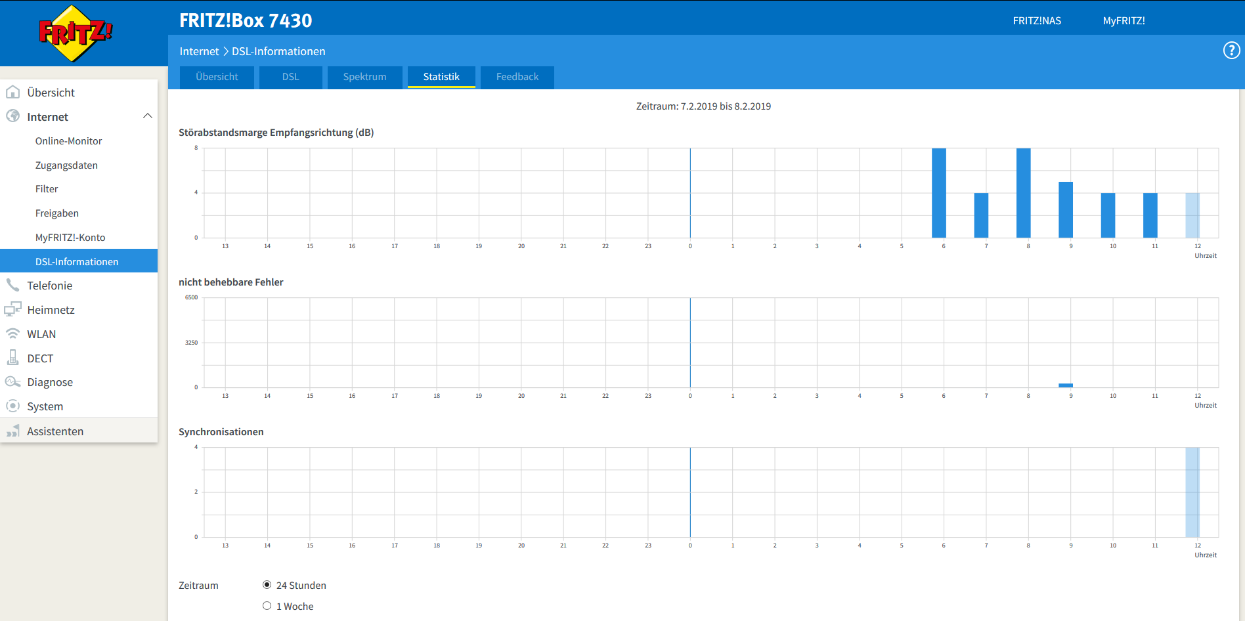
Task: Open the Spektrum tab
Action: pos(364,77)
